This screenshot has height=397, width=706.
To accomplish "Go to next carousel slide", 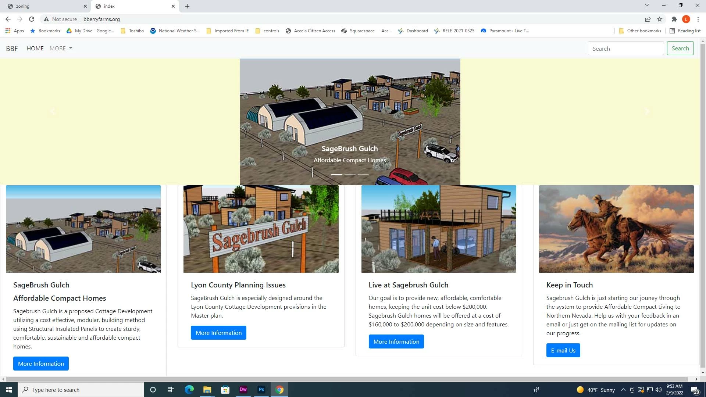I will [647, 111].
